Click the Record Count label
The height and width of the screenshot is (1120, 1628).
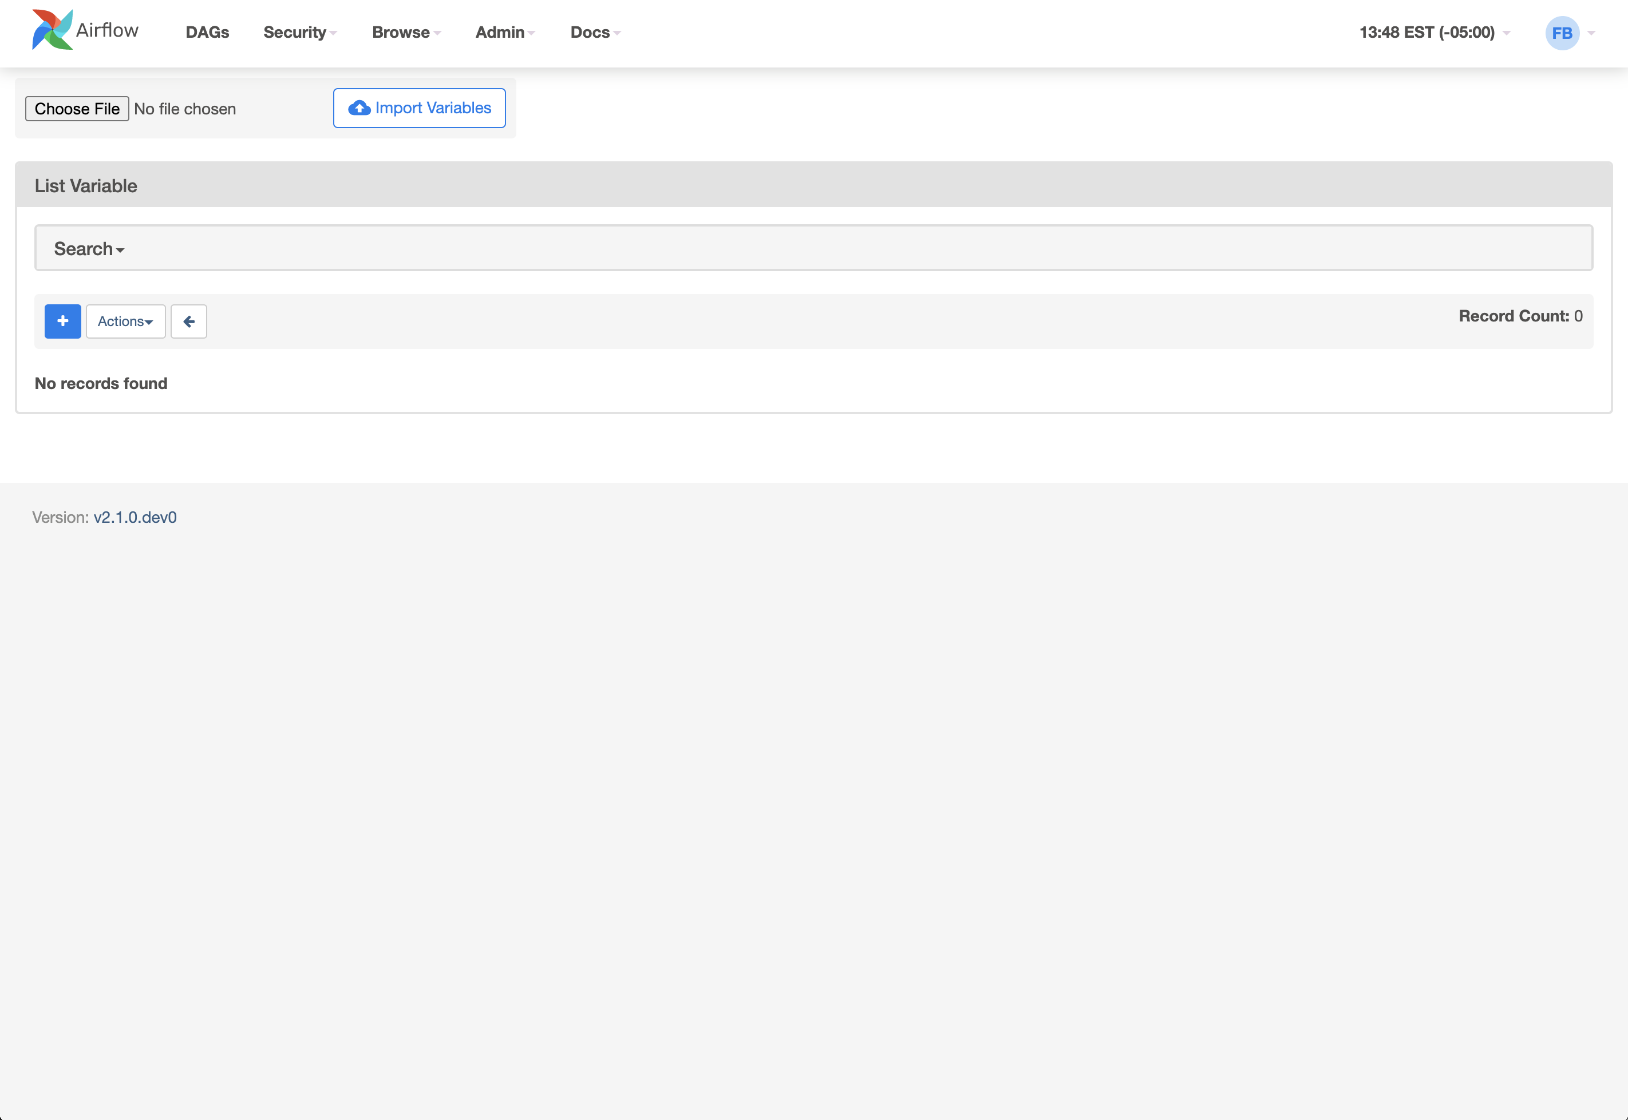pyautogui.click(x=1514, y=316)
